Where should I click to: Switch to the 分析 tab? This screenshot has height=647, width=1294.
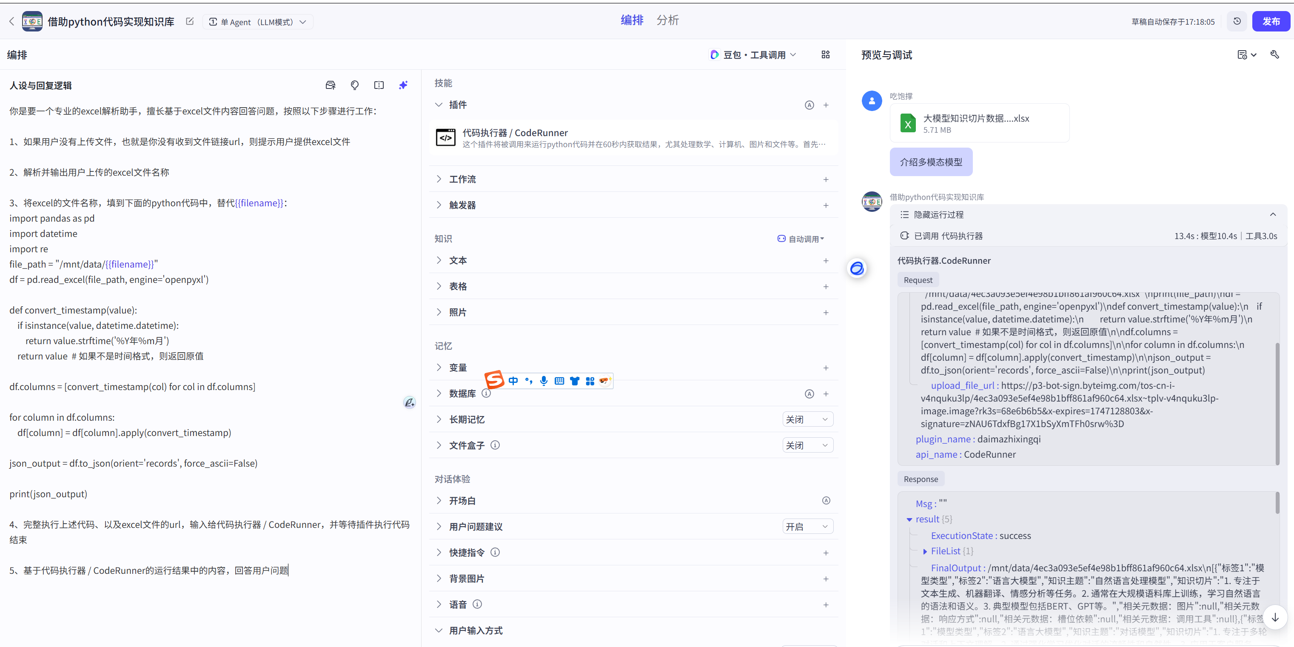[x=668, y=20]
